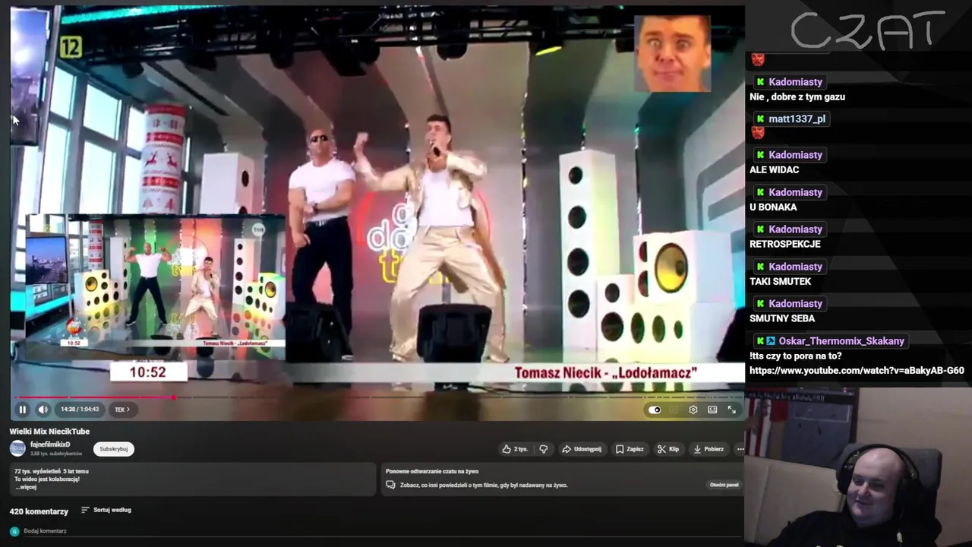The image size is (972, 547).
Task: Click chat message 'RETROSPEKCJE'
Action: [785, 244]
